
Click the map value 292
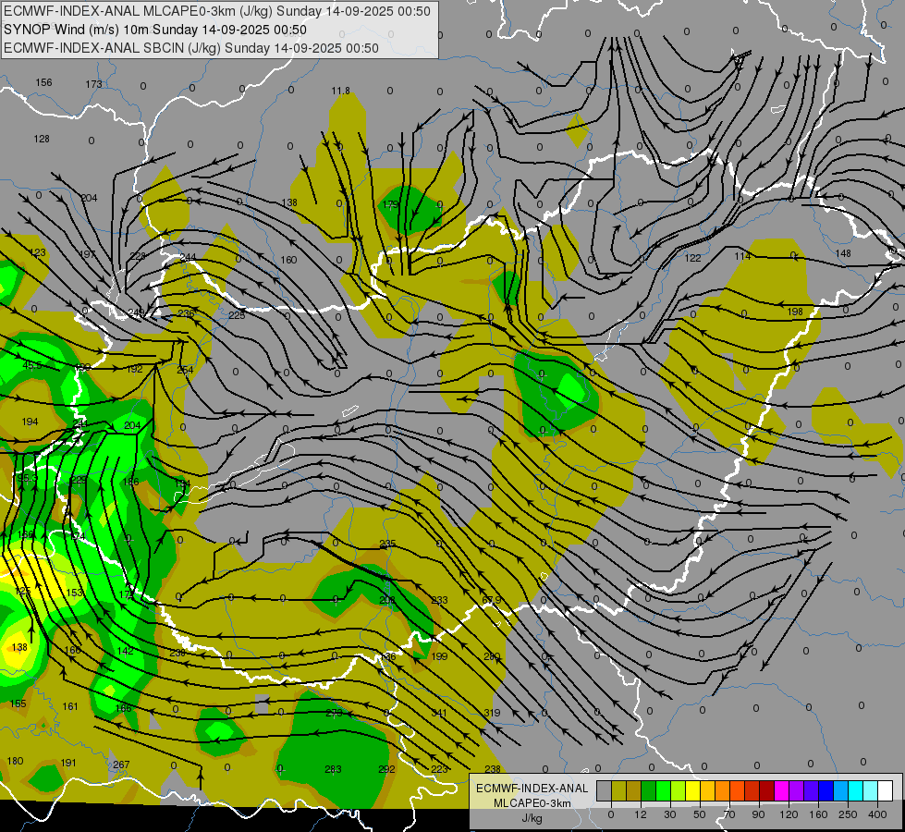tap(386, 769)
